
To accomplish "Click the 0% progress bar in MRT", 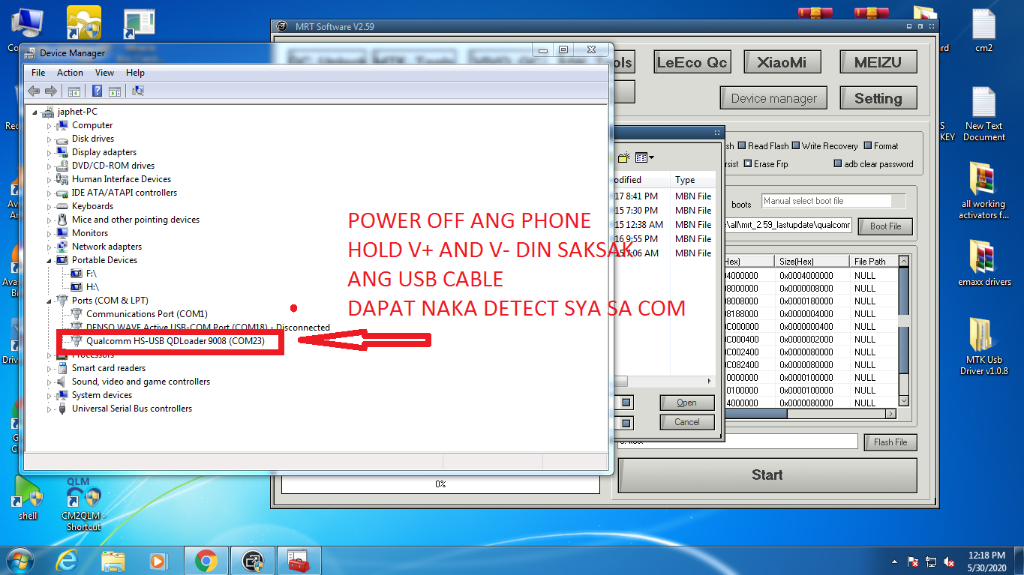I will 440,484.
